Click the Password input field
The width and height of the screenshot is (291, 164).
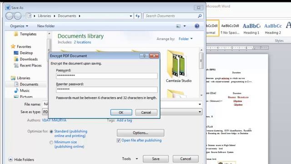click(107, 76)
